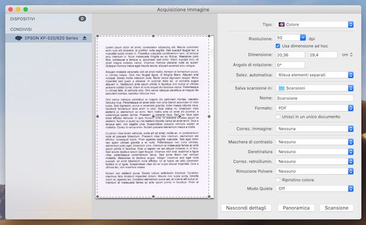
Task: Click the top-right selection corner handle
Action: point(209,36)
